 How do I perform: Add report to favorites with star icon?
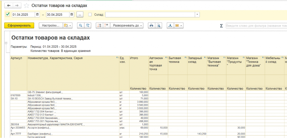[26, 6]
